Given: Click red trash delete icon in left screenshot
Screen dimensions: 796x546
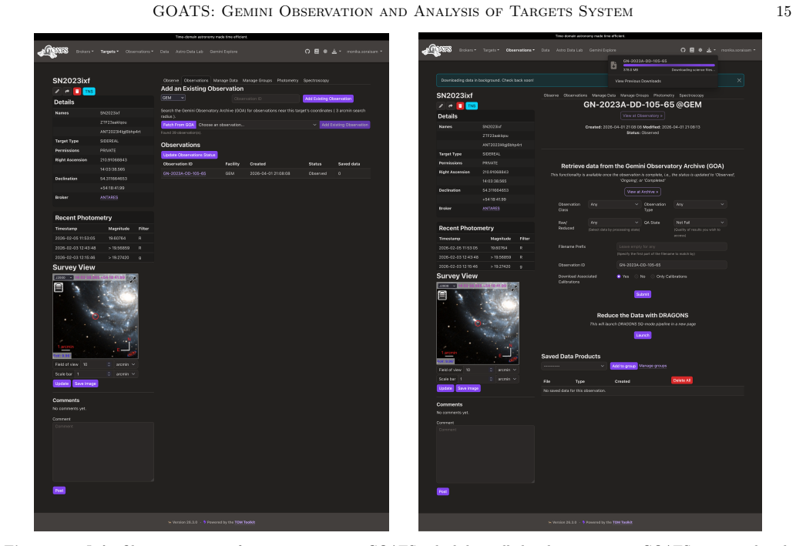Looking at the screenshot, I should point(77,92).
